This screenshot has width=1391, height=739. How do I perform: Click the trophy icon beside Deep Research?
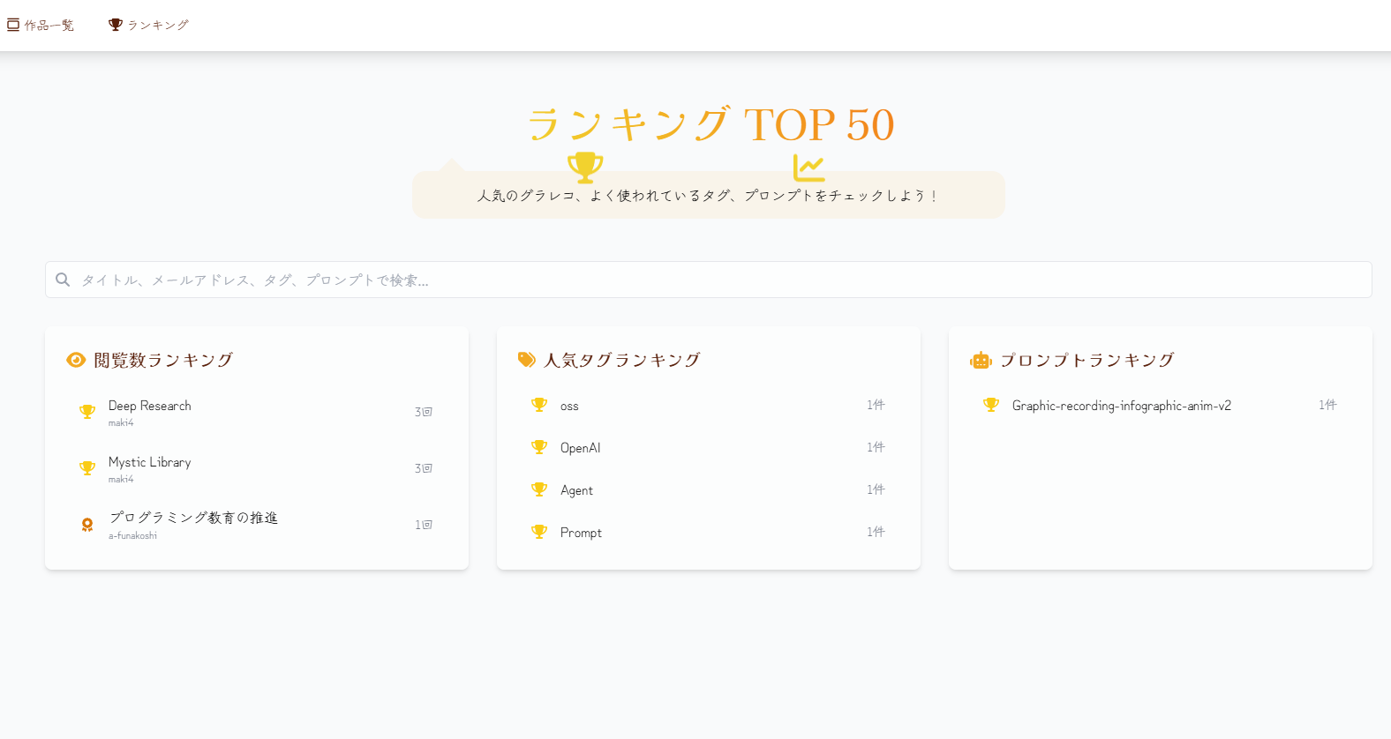tap(87, 412)
